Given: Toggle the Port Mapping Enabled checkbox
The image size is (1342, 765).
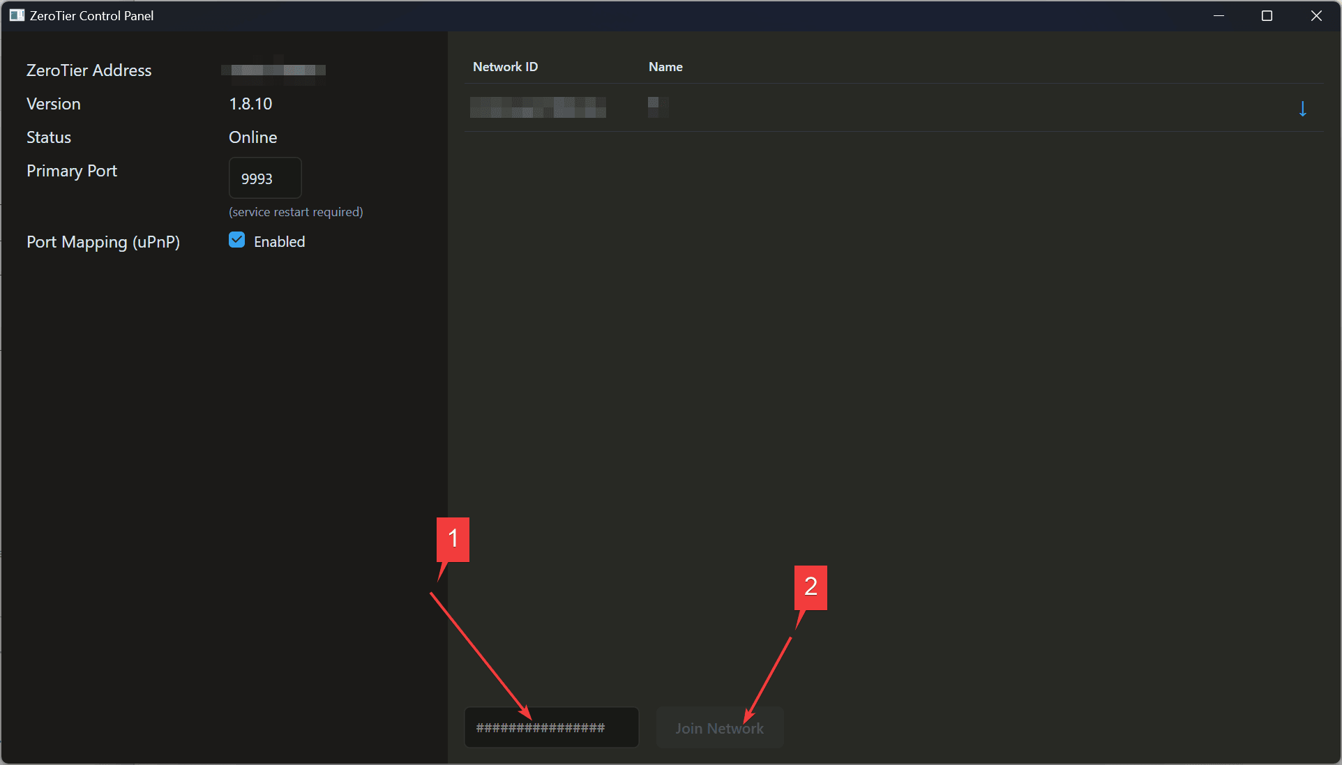Looking at the screenshot, I should [x=237, y=241].
